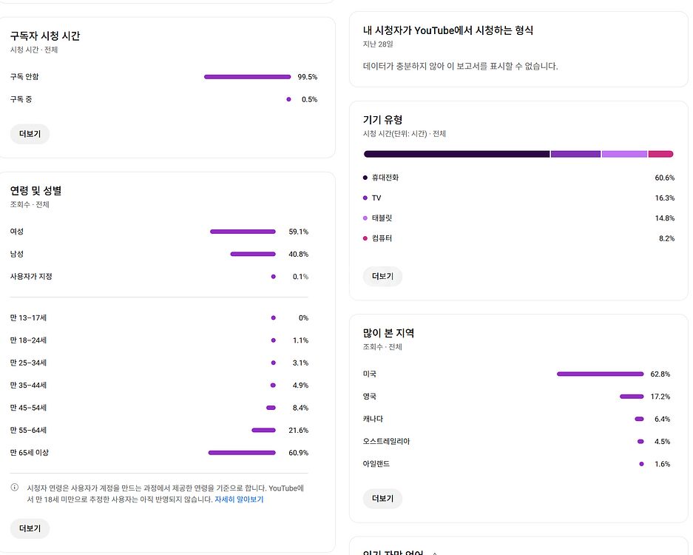Viewport: 693px width, 555px height.
Task: Click the 여성 59.1% bar
Action: pos(243,231)
